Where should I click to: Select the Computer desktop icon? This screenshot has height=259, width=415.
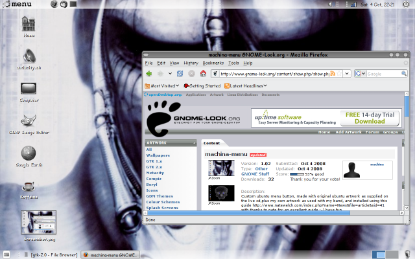coord(29,92)
